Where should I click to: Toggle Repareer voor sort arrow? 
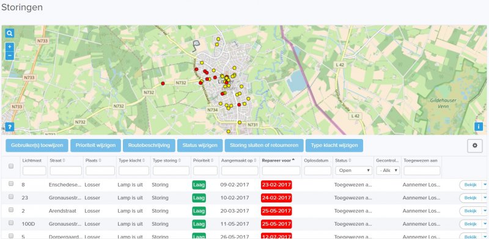(293, 160)
